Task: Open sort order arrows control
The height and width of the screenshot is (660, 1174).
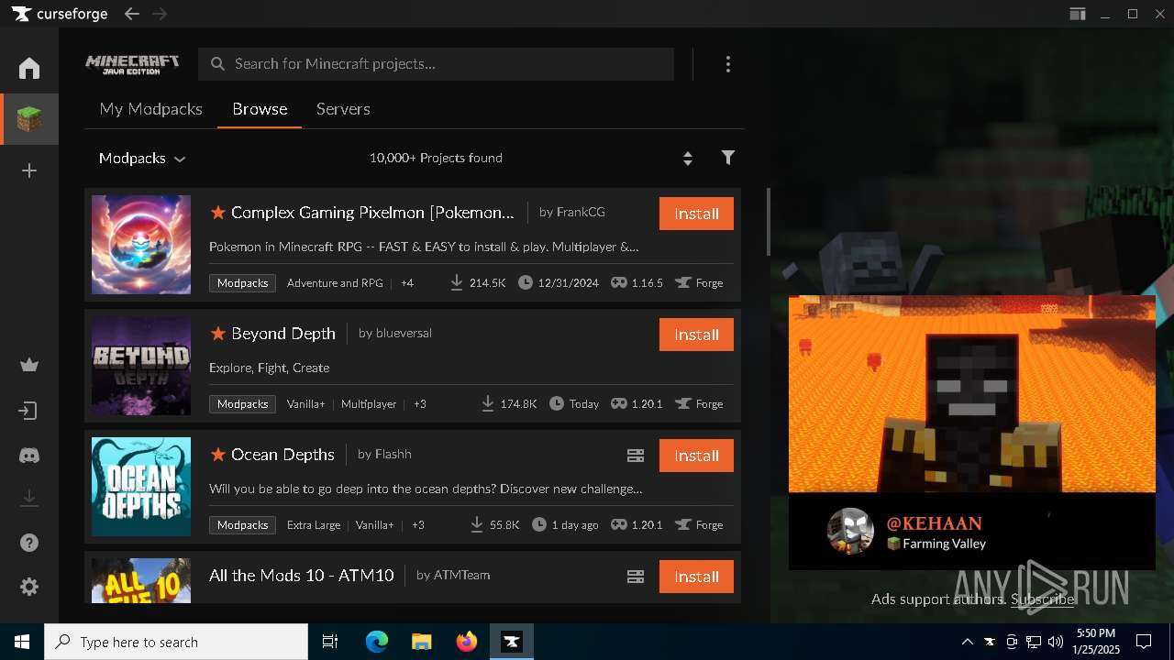Action: point(688,159)
